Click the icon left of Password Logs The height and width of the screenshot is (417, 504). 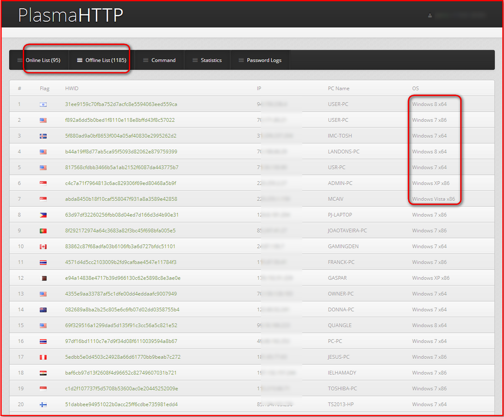tap(241, 60)
